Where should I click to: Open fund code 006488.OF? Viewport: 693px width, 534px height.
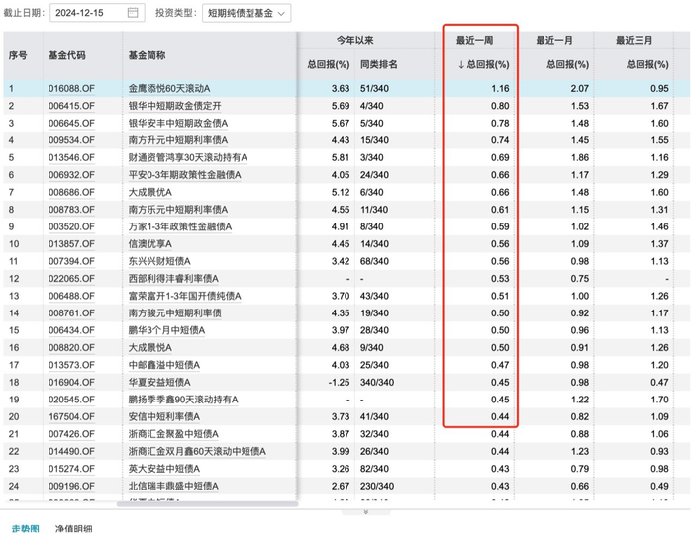[x=71, y=296]
